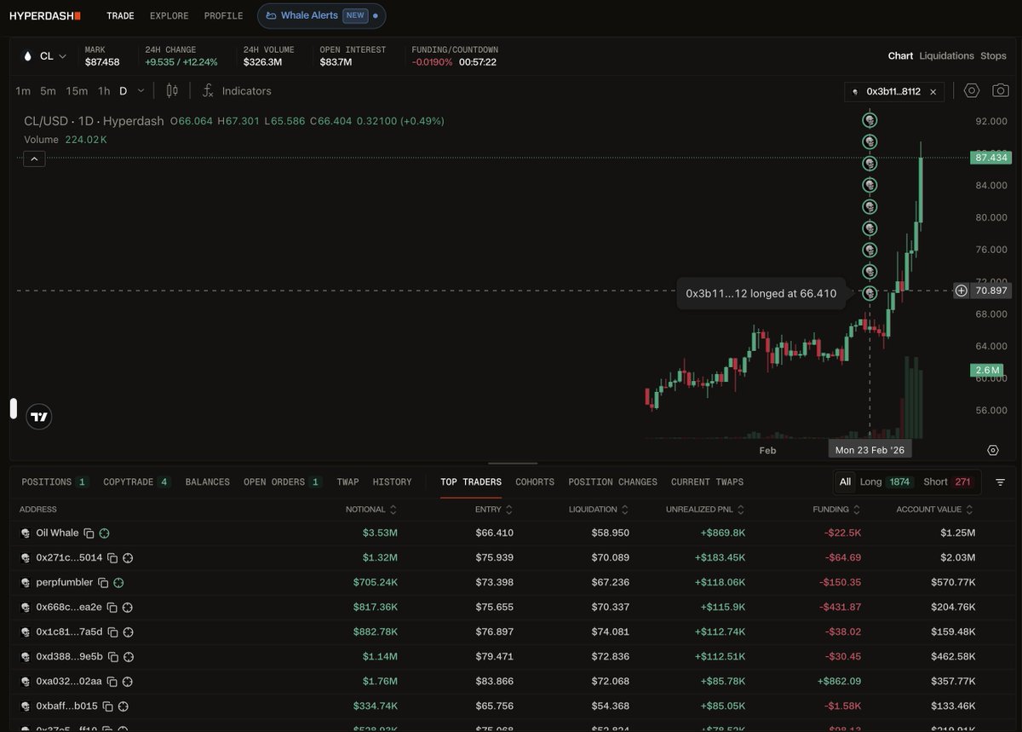Click plus icon beside 70.897 price label
The image size is (1022, 732).
click(961, 291)
